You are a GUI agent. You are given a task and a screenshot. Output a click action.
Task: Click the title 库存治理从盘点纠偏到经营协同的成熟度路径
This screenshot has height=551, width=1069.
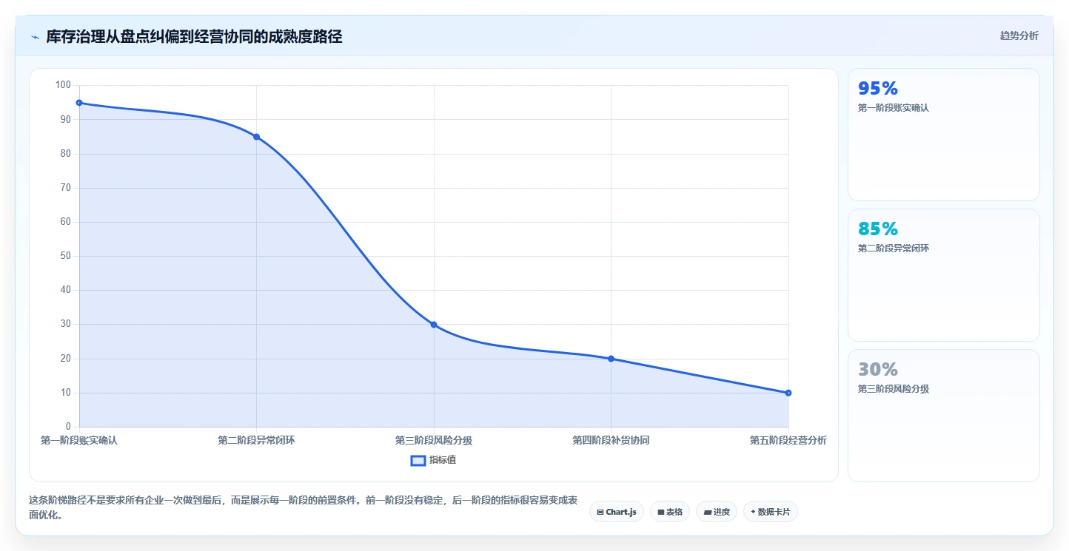(194, 36)
